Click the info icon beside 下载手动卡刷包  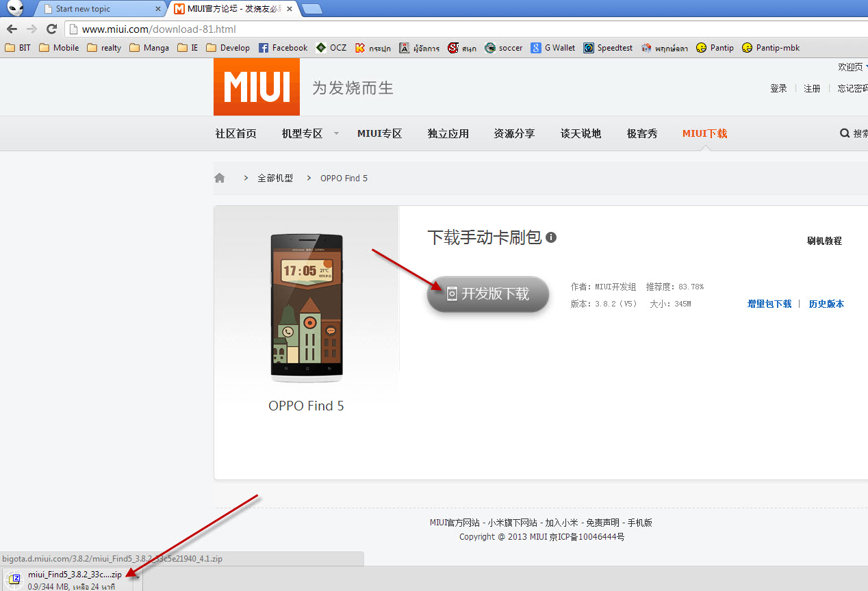pyautogui.click(x=551, y=237)
